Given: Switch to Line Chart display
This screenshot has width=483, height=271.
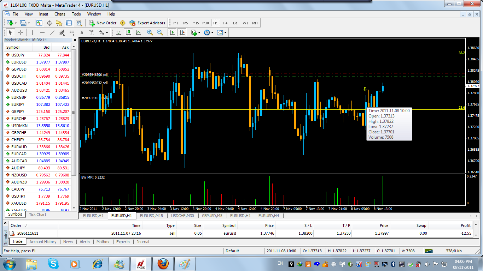Looking at the screenshot, I should (x=138, y=32).
